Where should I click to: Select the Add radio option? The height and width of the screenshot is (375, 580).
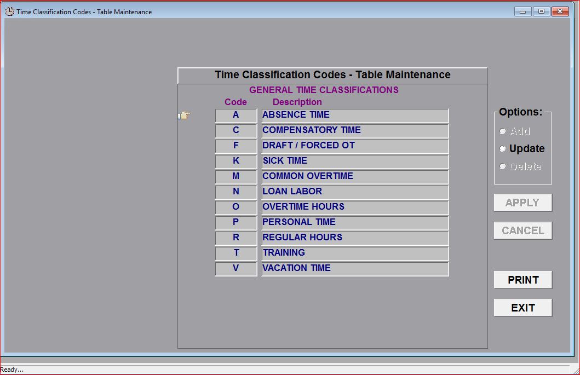coord(503,131)
